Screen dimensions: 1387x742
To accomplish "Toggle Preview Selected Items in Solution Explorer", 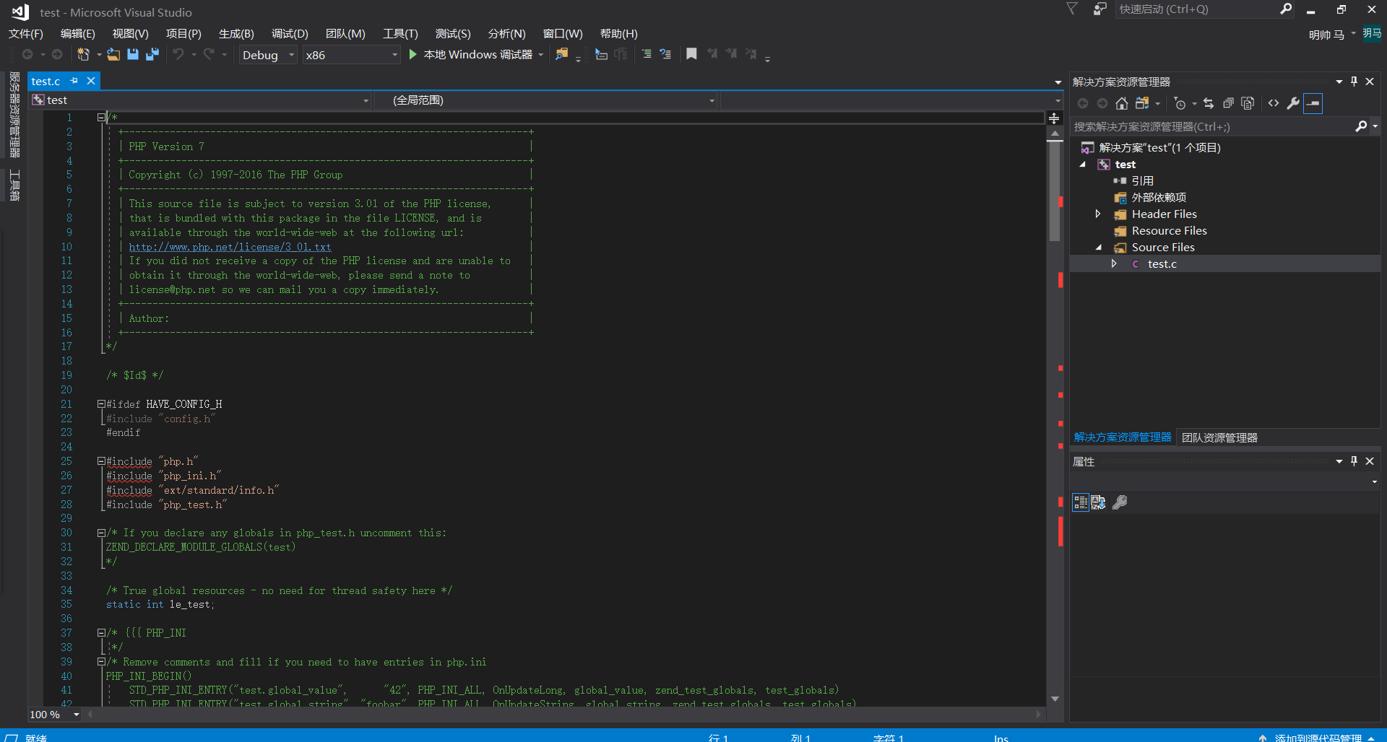I will coord(1313,103).
